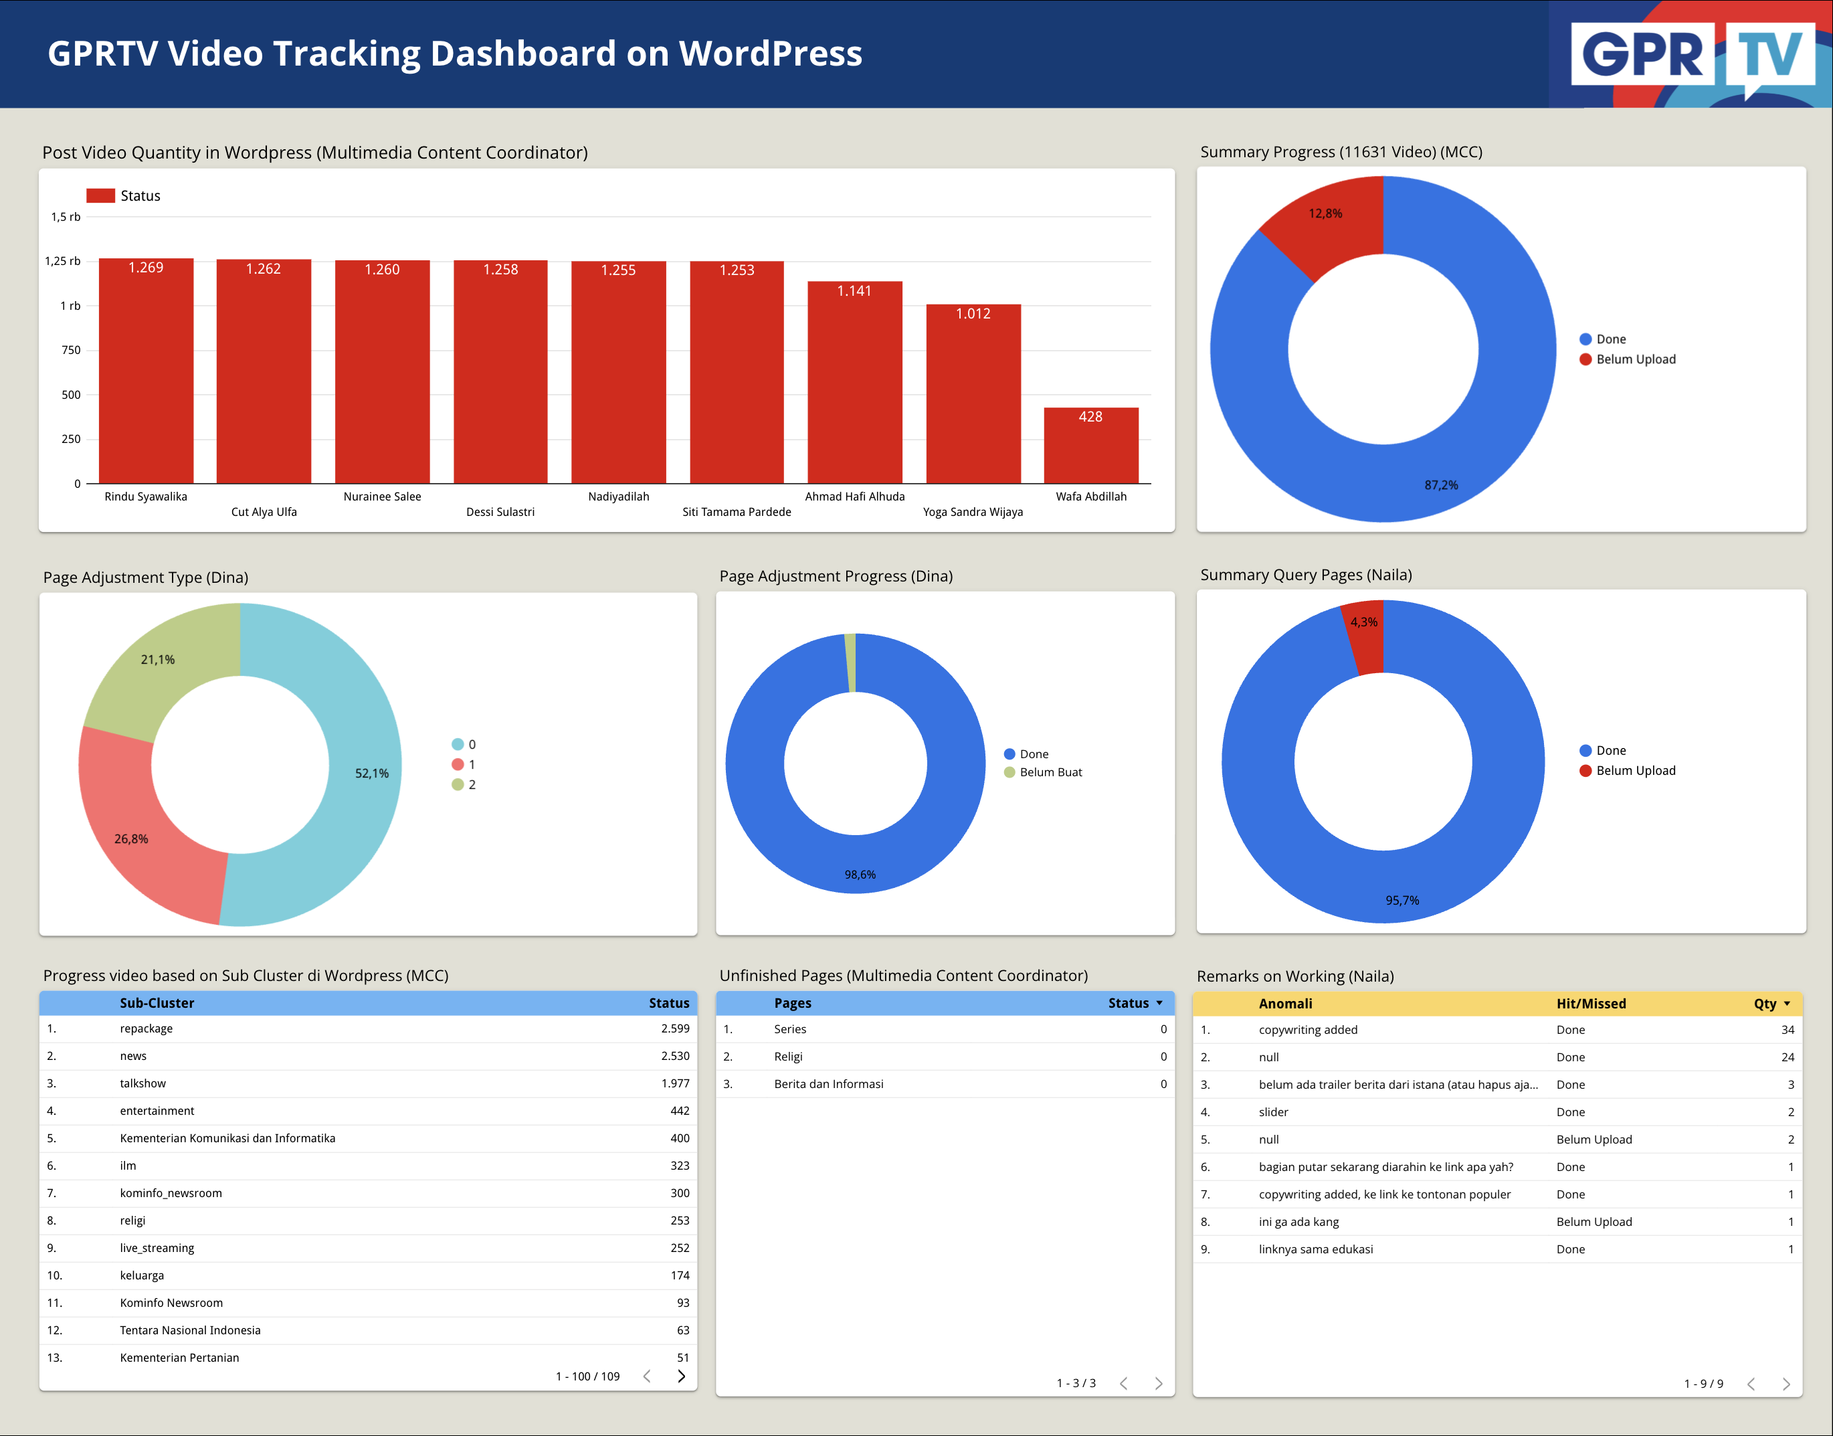Open Qty sort arrow in Remarks header
Viewport: 1833px width, 1436px height.
pos(1787,1004)
